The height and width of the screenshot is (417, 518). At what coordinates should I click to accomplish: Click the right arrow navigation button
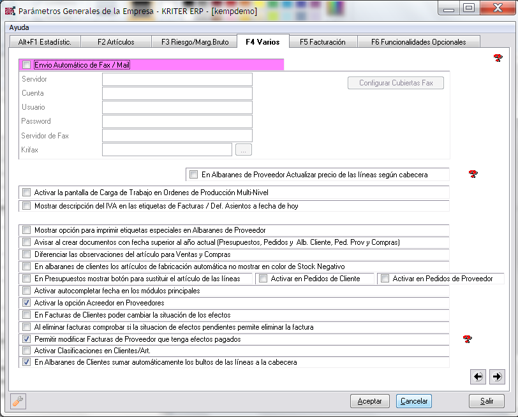[x=498, y=377]
